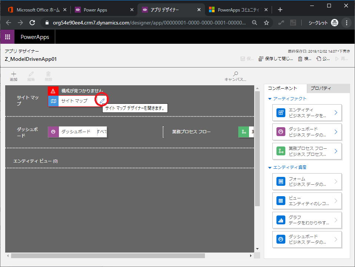The height and width of the screenshot is (267, 355).
Task: Click the グラフ entity asset icon
Action: pyautogui.click(x=281, y=220)
